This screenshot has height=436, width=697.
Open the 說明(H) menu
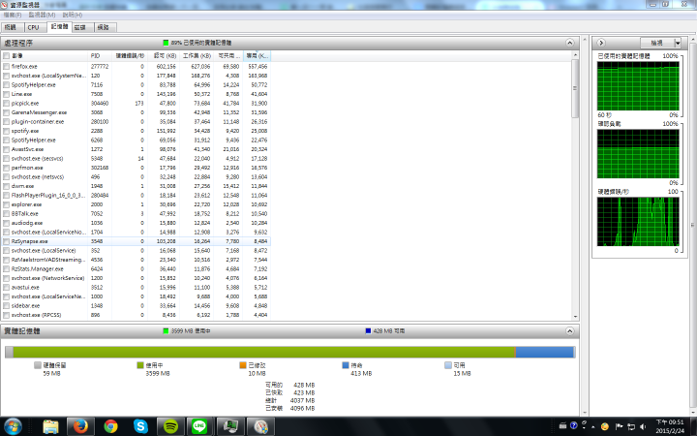[x=72, y=16]
